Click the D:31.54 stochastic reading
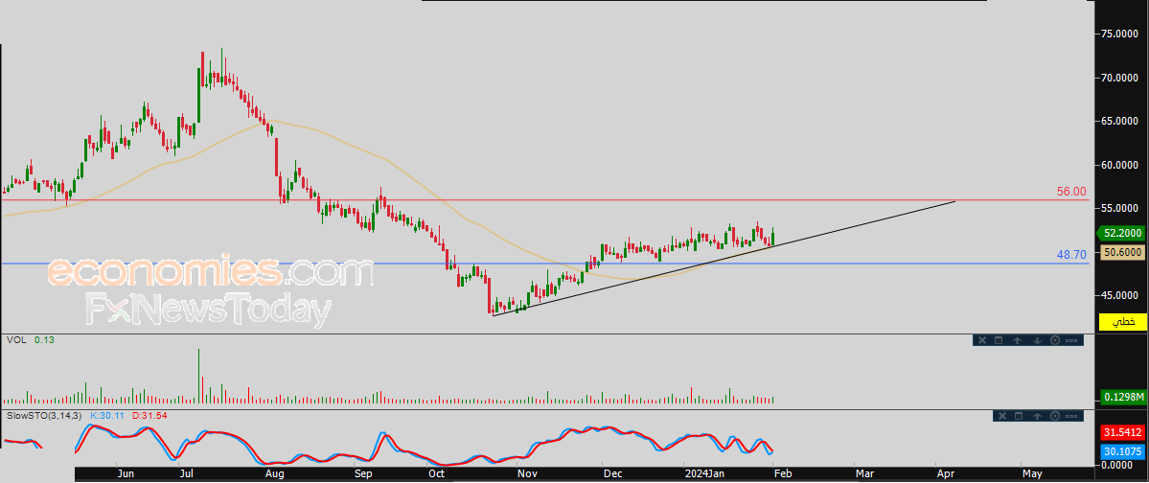 coord(150,415)
